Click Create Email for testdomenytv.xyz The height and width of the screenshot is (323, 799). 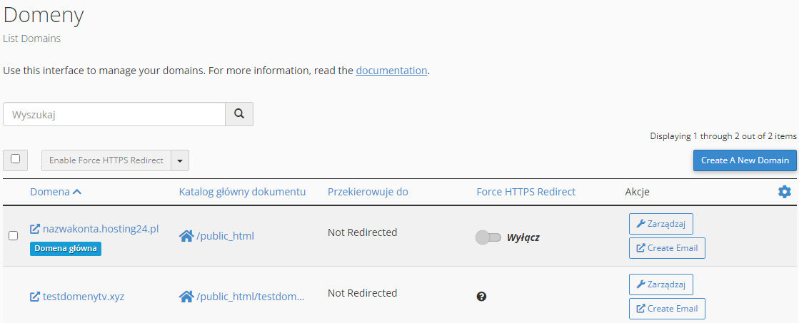point(666,309)
